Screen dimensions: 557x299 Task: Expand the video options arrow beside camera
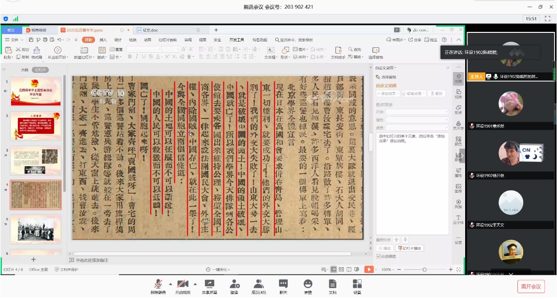pos(195,284)
